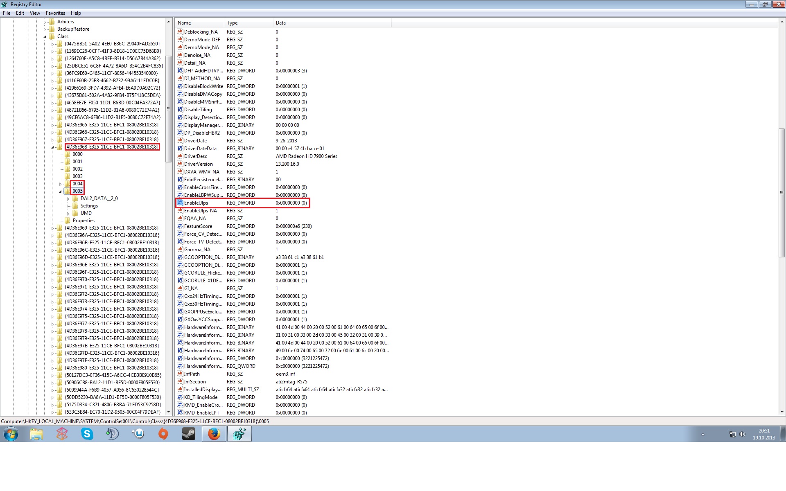786x491 pixels.
Task: Open the Help menu
Action: tap(76, 13)
